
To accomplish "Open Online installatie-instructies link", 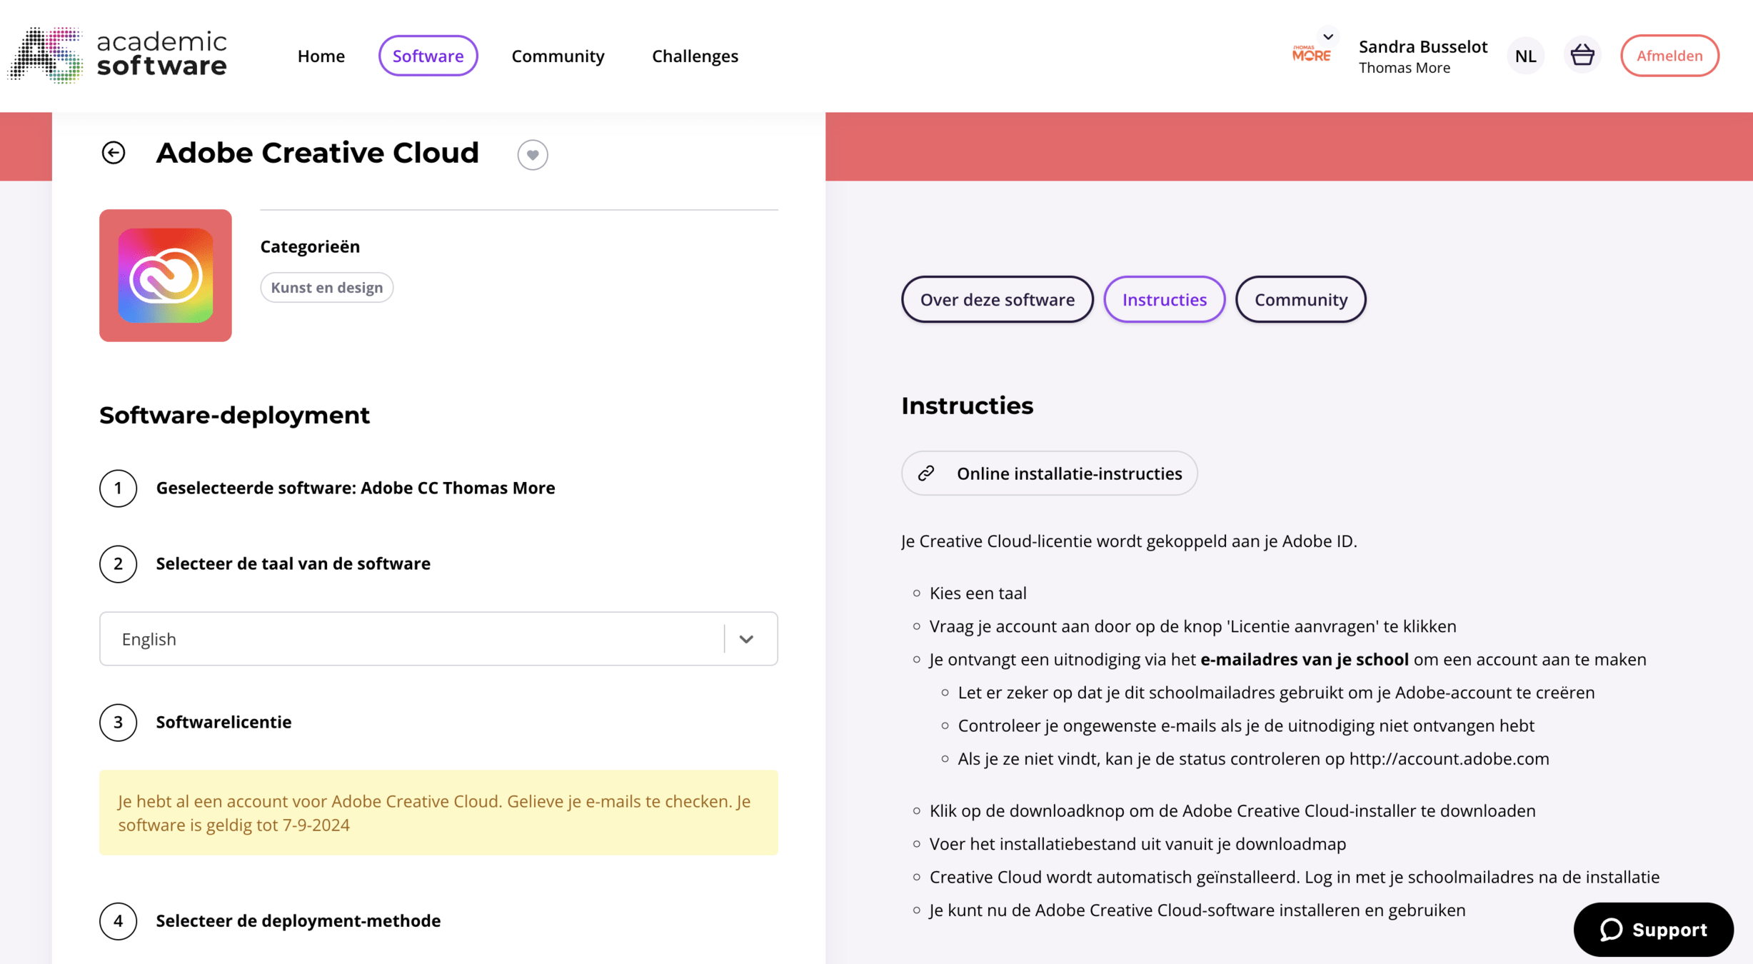I will click(1049, 473).
